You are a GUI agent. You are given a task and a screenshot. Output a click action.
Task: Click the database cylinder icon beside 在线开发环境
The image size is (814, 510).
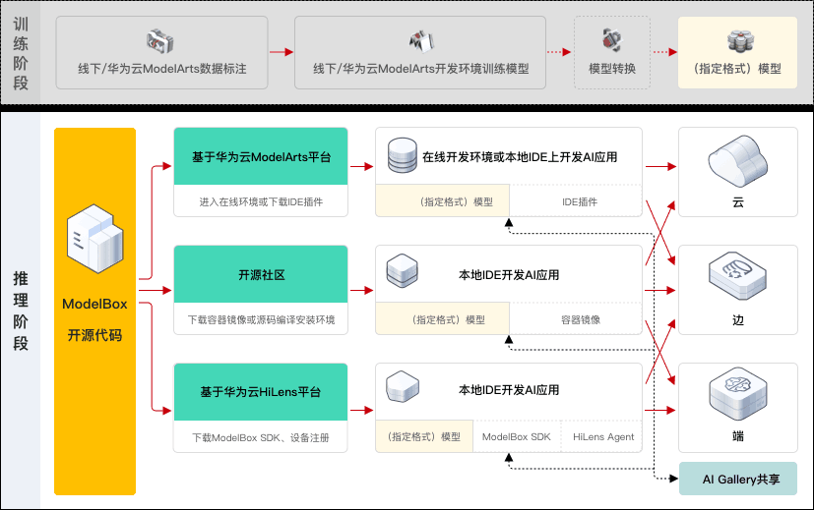point(403,155)
